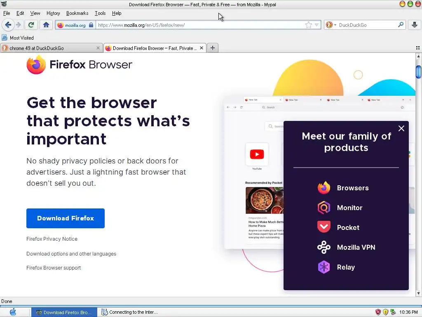This screenshot has height=317, width=422.
Task: Open the Most Visited bookmarks folder
Action: [x=18, y=38]
